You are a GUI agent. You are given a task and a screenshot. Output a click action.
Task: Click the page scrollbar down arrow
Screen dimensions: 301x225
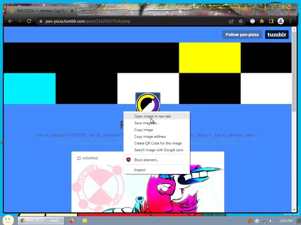point(294,210)
